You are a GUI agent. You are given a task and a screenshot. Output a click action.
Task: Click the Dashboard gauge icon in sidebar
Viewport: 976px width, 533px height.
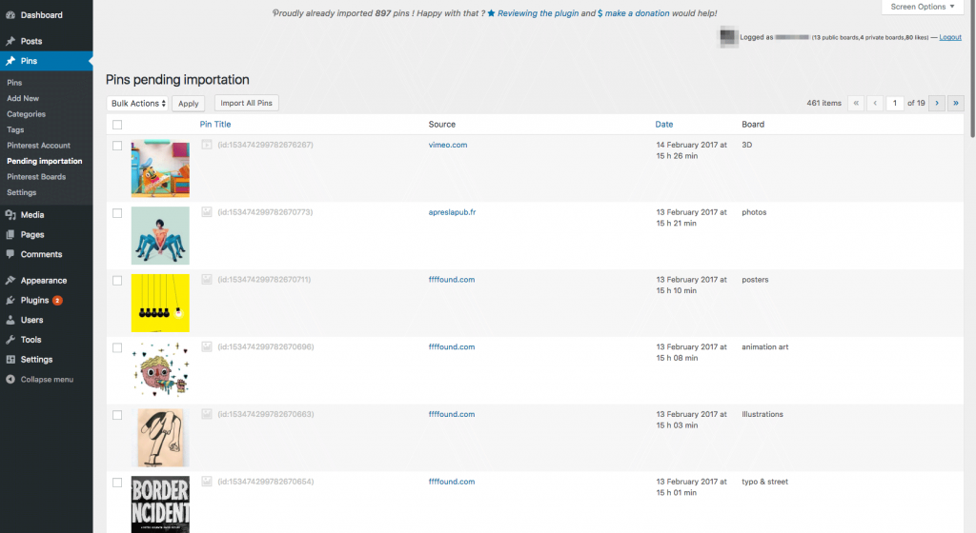(x=10, y=15)
